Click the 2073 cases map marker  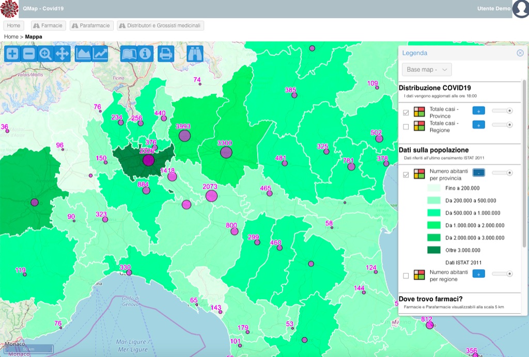pos(211,196)
